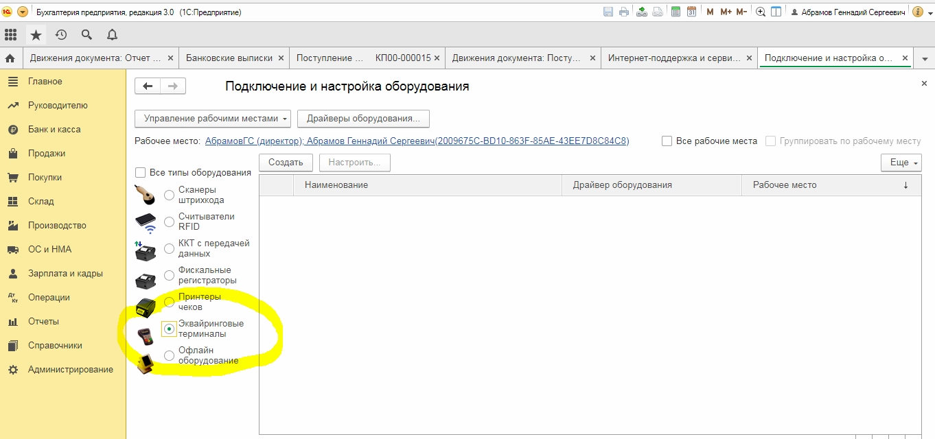Viewport: 935px width, 439px height.
Task: Open 'Склад' section
Action: tap(41, 202)
